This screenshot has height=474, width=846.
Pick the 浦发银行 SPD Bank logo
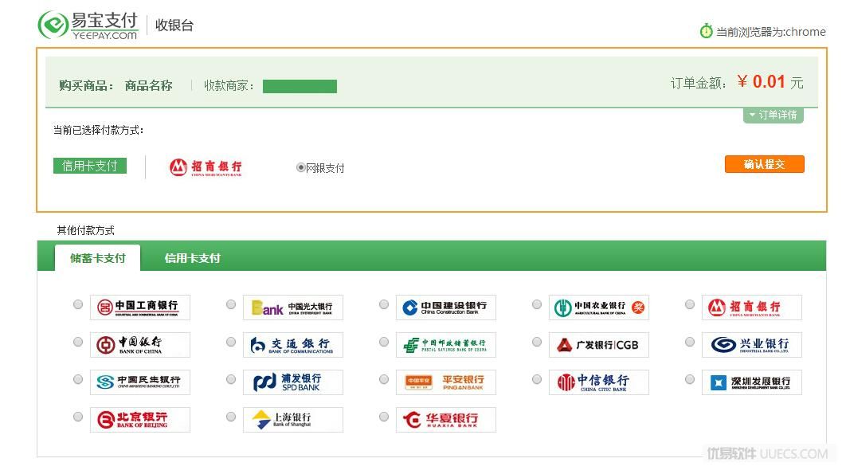tap(293, 382)
